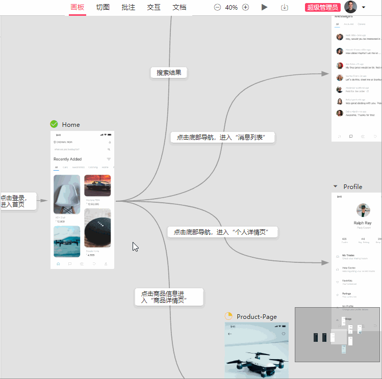Open the "How about PayPal" message row

tap(358, 51)
